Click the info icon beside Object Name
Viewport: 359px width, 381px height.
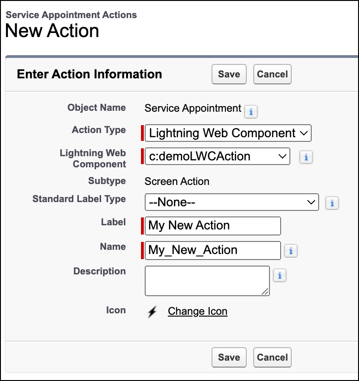251,112
